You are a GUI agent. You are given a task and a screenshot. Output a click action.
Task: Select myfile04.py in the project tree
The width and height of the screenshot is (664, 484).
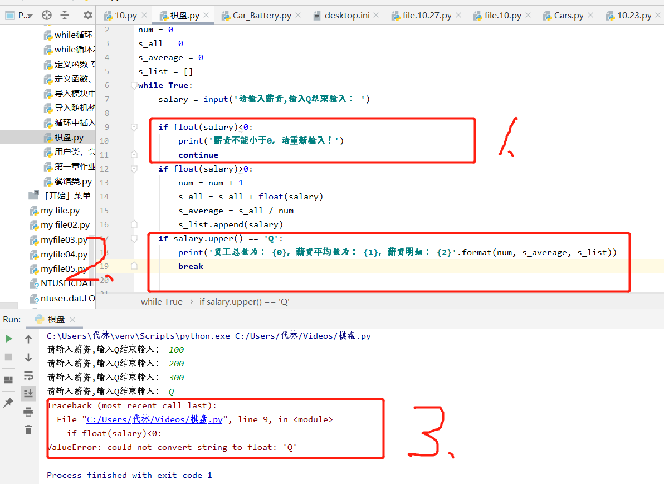[x=58, y=255]
